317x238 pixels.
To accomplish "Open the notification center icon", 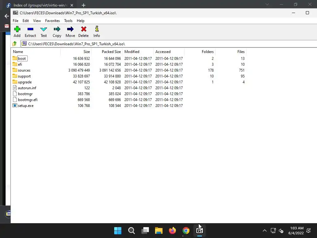I will 309,231.
